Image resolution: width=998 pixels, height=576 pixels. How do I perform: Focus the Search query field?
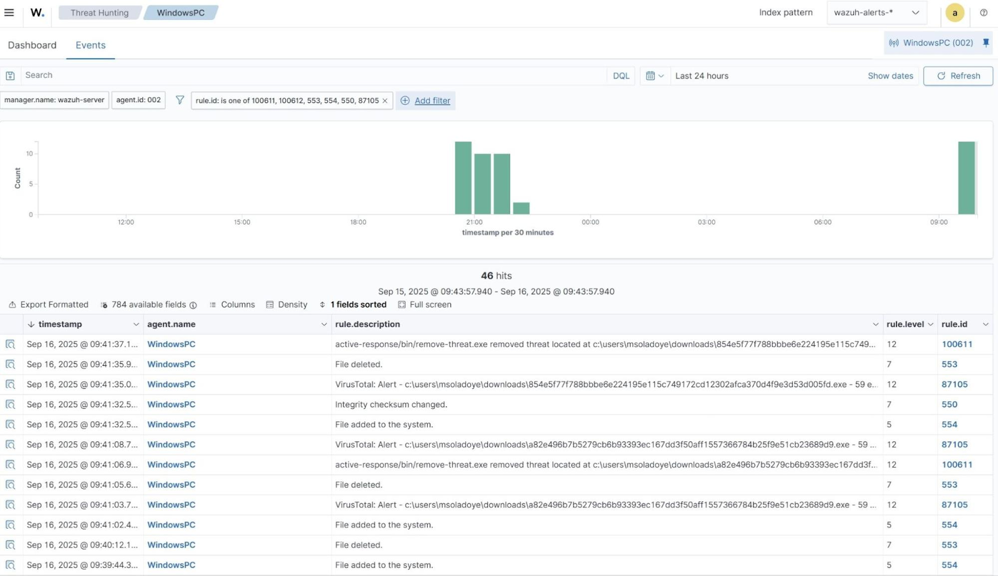pos(314,75)
